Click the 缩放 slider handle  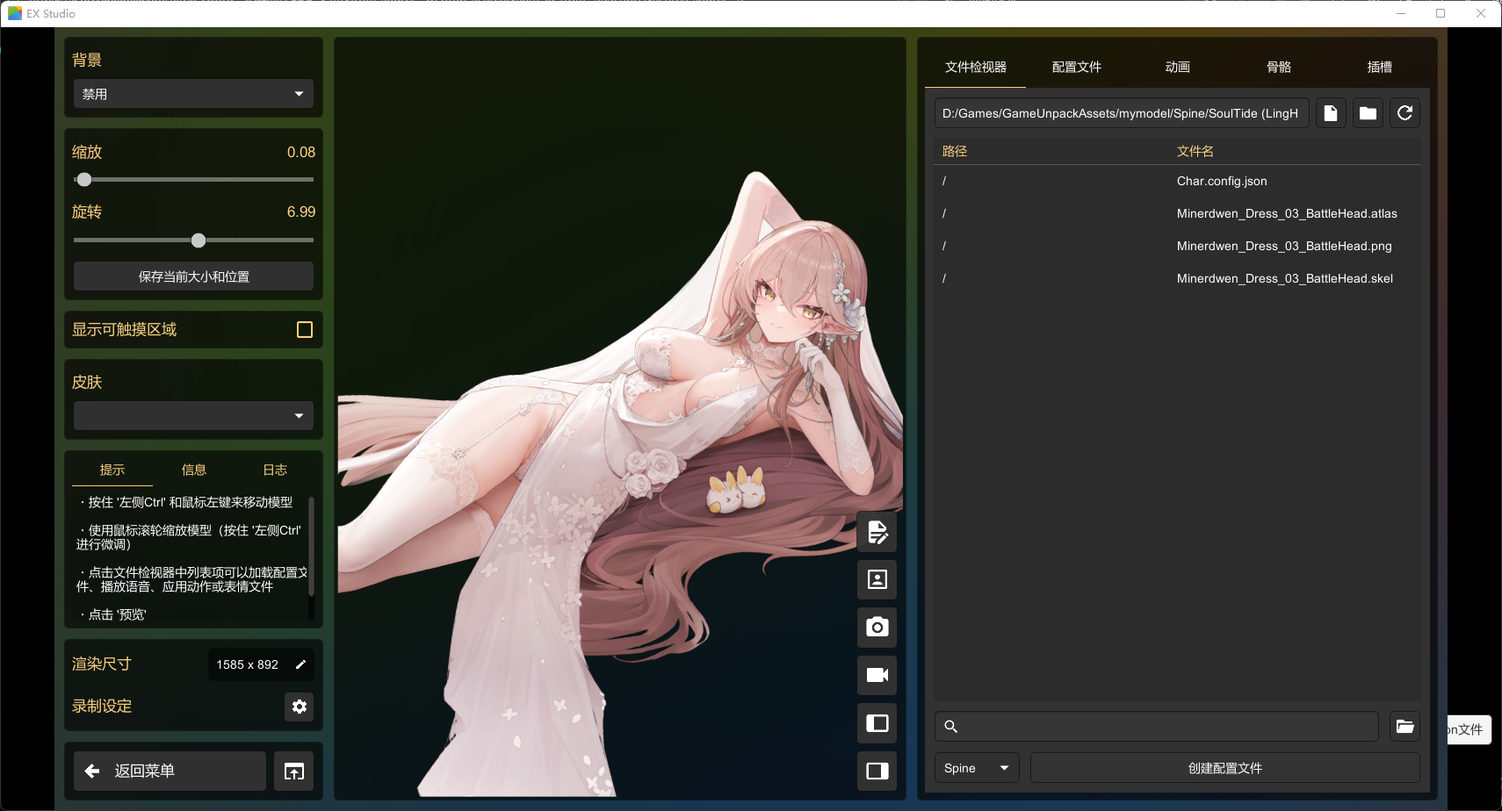[x=84, y=180]
